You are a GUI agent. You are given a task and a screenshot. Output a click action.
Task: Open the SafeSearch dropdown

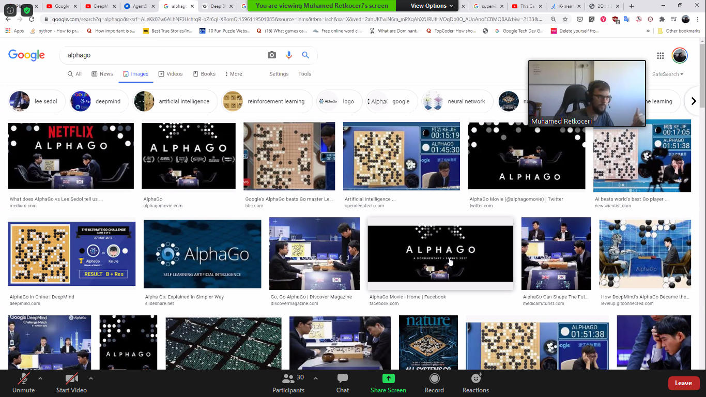point(667,74)
